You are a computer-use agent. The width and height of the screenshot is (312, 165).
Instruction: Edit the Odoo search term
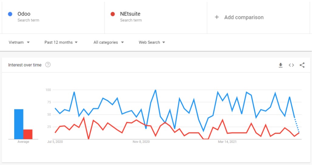tap(24, 14)
